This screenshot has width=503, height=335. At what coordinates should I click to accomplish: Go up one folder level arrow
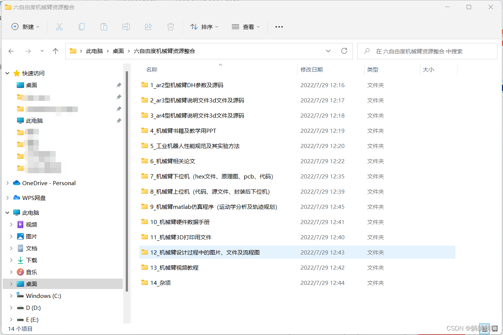click(x=56, y=51)
